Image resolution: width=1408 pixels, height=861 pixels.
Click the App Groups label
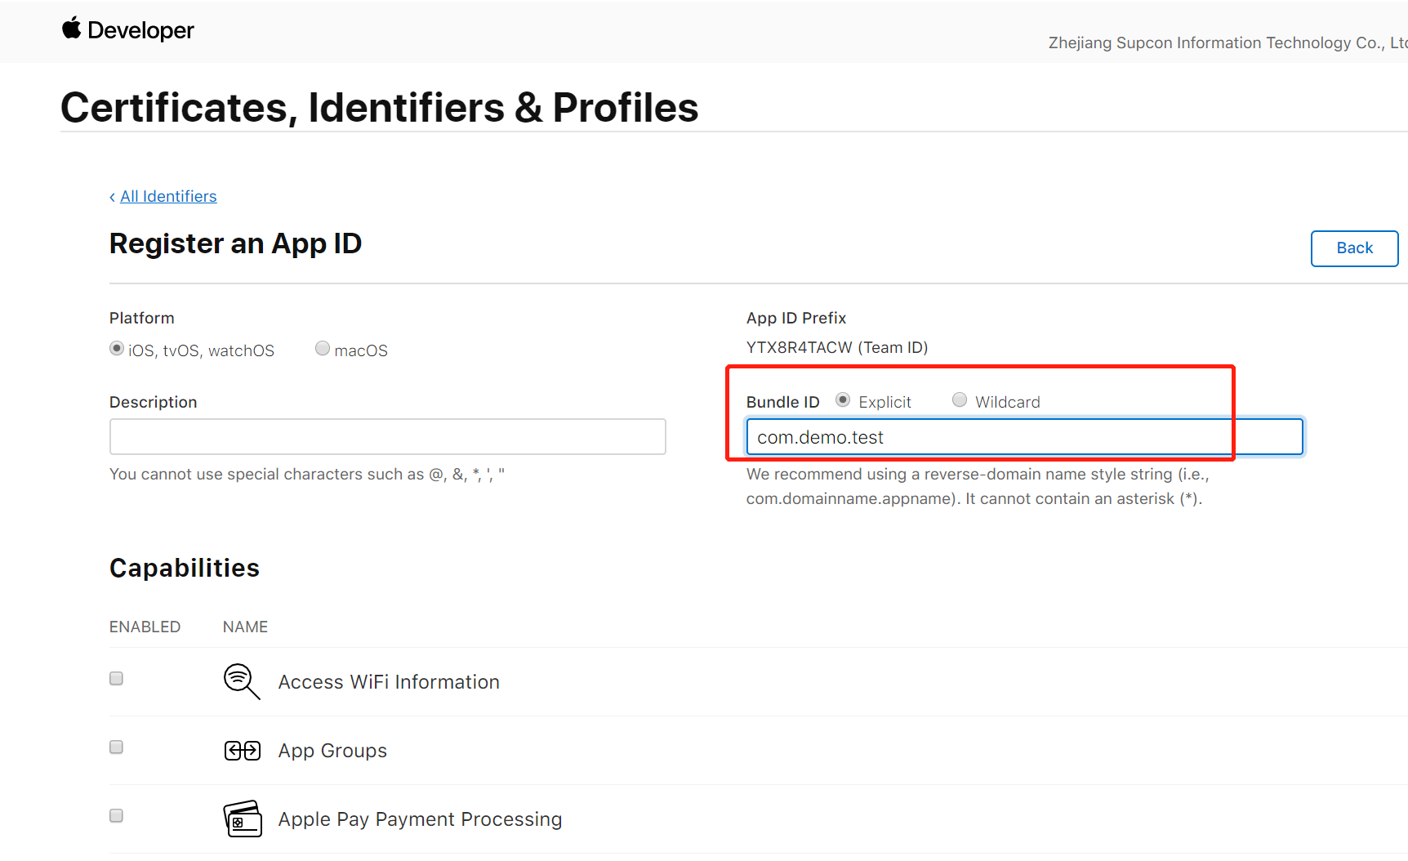(332, 751)
